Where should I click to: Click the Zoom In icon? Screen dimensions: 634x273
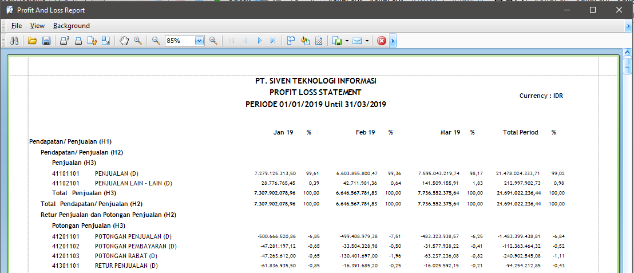tap(213, 41)
